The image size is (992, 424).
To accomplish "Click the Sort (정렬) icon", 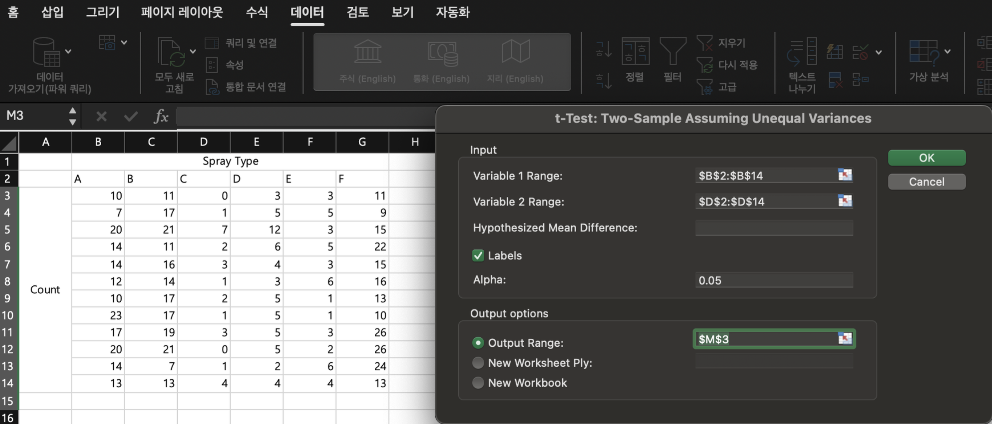I will pyautogui.click(x=635, y=52).
